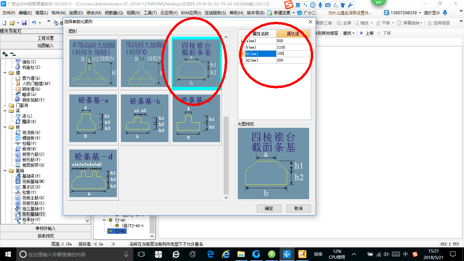Image resolution: width=464 pixels, height=261 pixels.
Task: Collapse the 板 folder node
Action: pos(5,127)
